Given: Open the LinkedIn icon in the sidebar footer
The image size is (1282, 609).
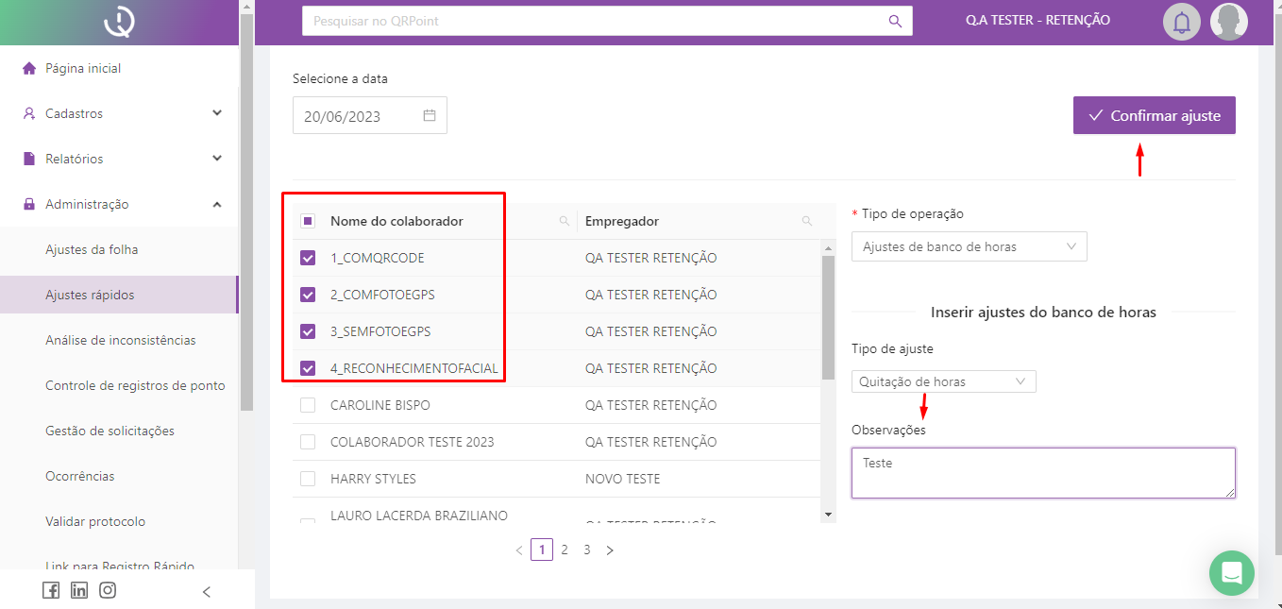Looking at the screenshot, I should [x=79, y=590].
